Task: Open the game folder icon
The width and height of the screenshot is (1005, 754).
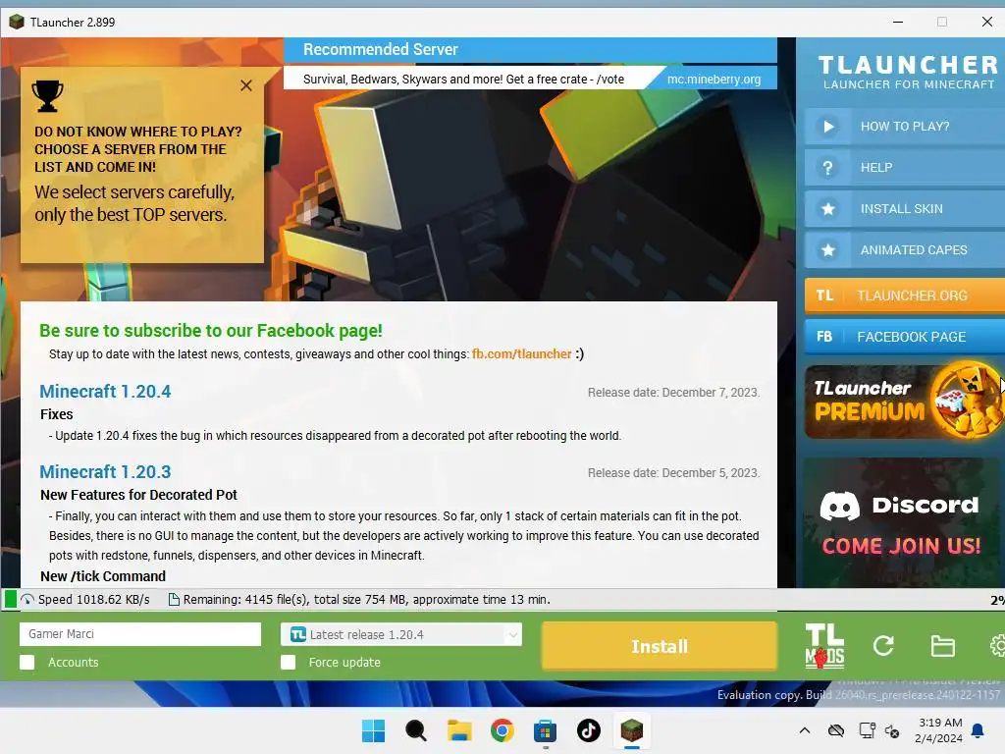Action: [x=943, y=646]
